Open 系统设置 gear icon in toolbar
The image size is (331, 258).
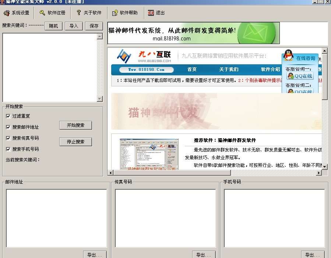tap(7, 13)
